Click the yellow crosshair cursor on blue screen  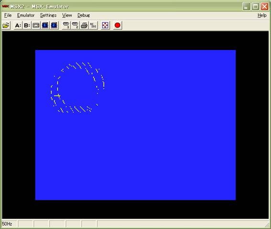coord(57,95)
